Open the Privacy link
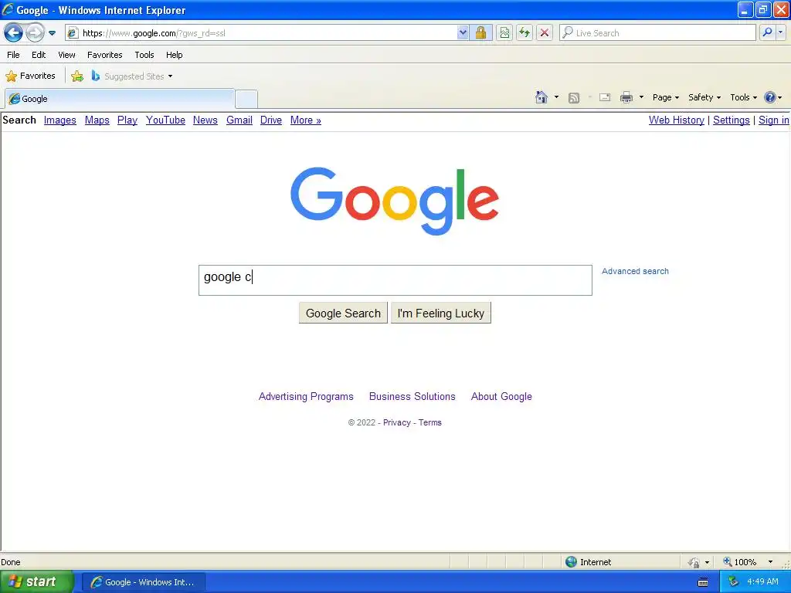791x593 pixels. (x=396, y=422)
